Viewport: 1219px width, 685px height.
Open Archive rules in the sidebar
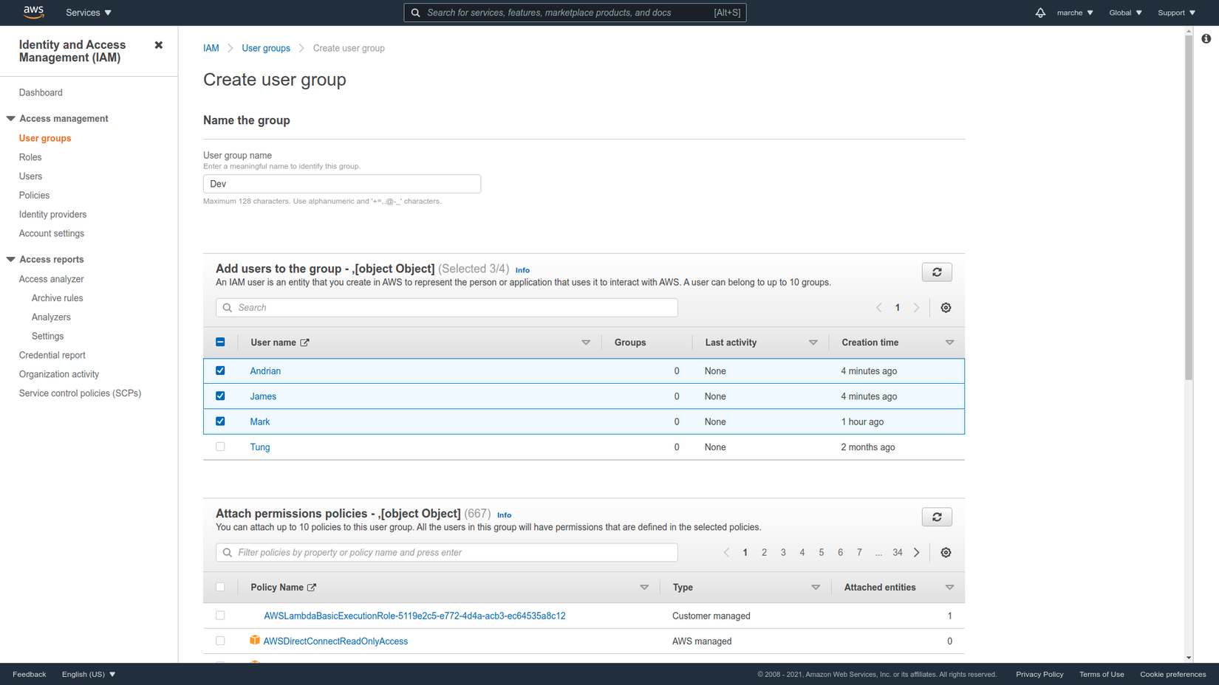pos(57,298)
